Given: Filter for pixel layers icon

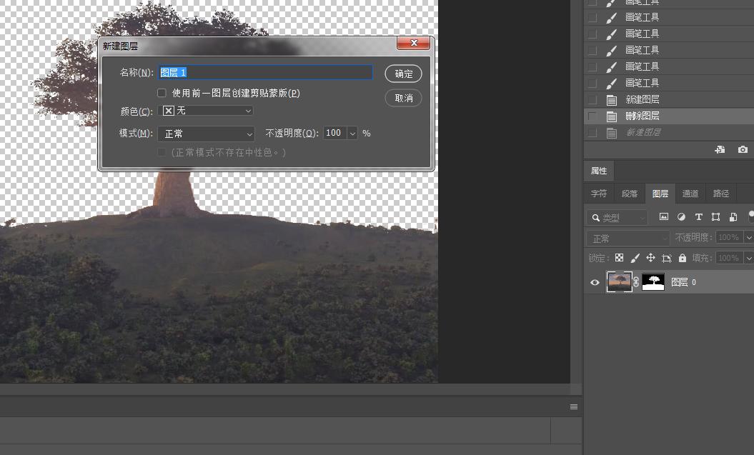Looking at the screenshot, I should pyautogui.click(x=664, y=216).
